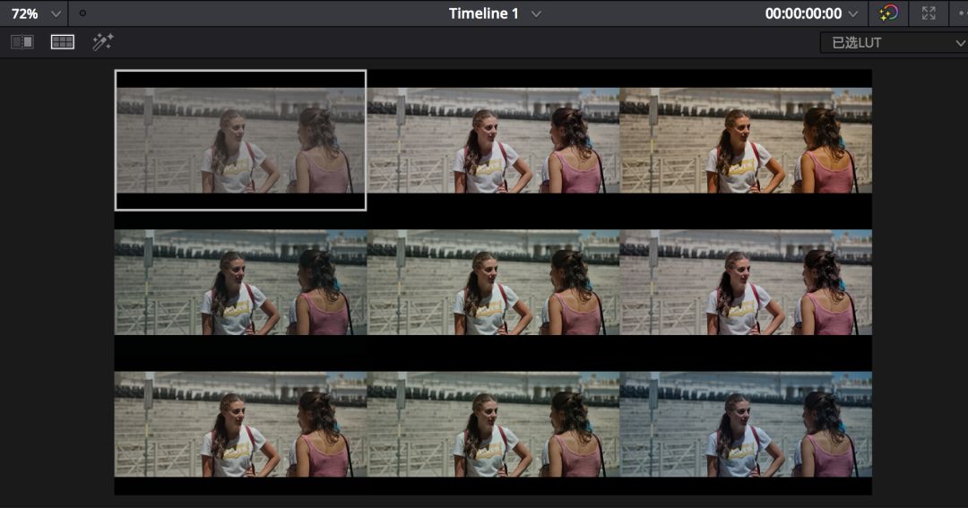Select the bottom-middle LUT preview
Screen dimensions: 968x508
tap(493, 424)
